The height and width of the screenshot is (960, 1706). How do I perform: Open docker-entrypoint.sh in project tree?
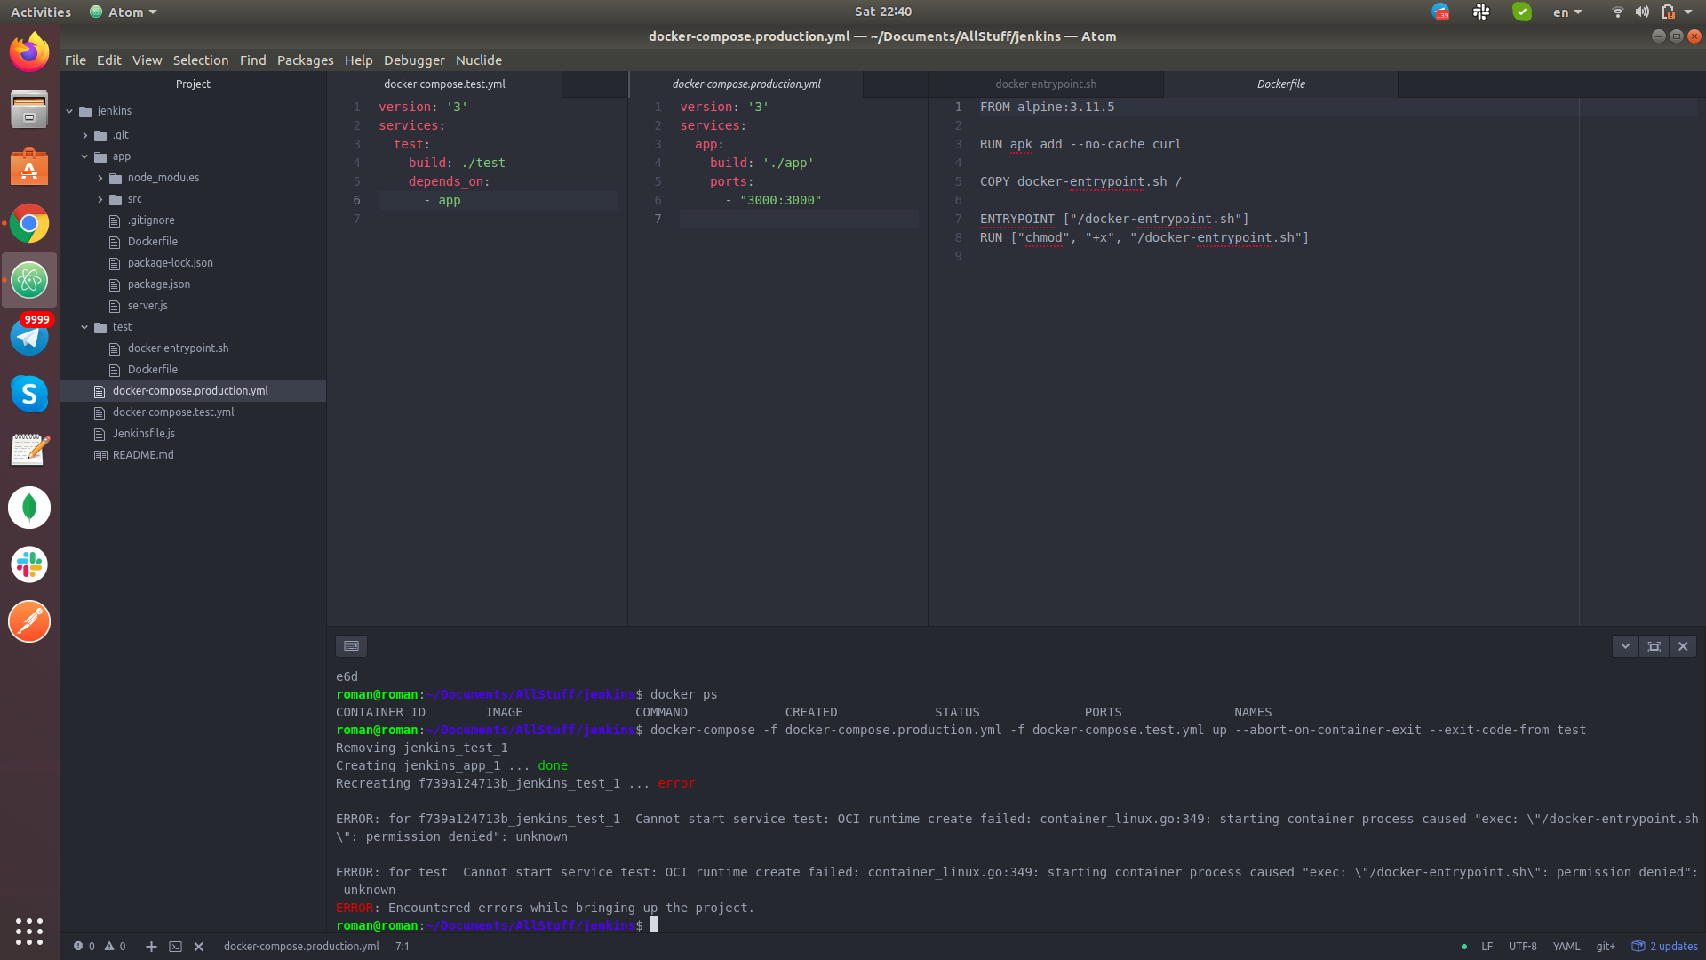point(178,348)
